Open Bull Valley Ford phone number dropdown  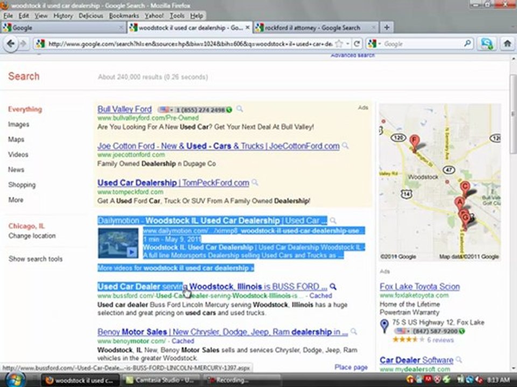coord(171,110)
